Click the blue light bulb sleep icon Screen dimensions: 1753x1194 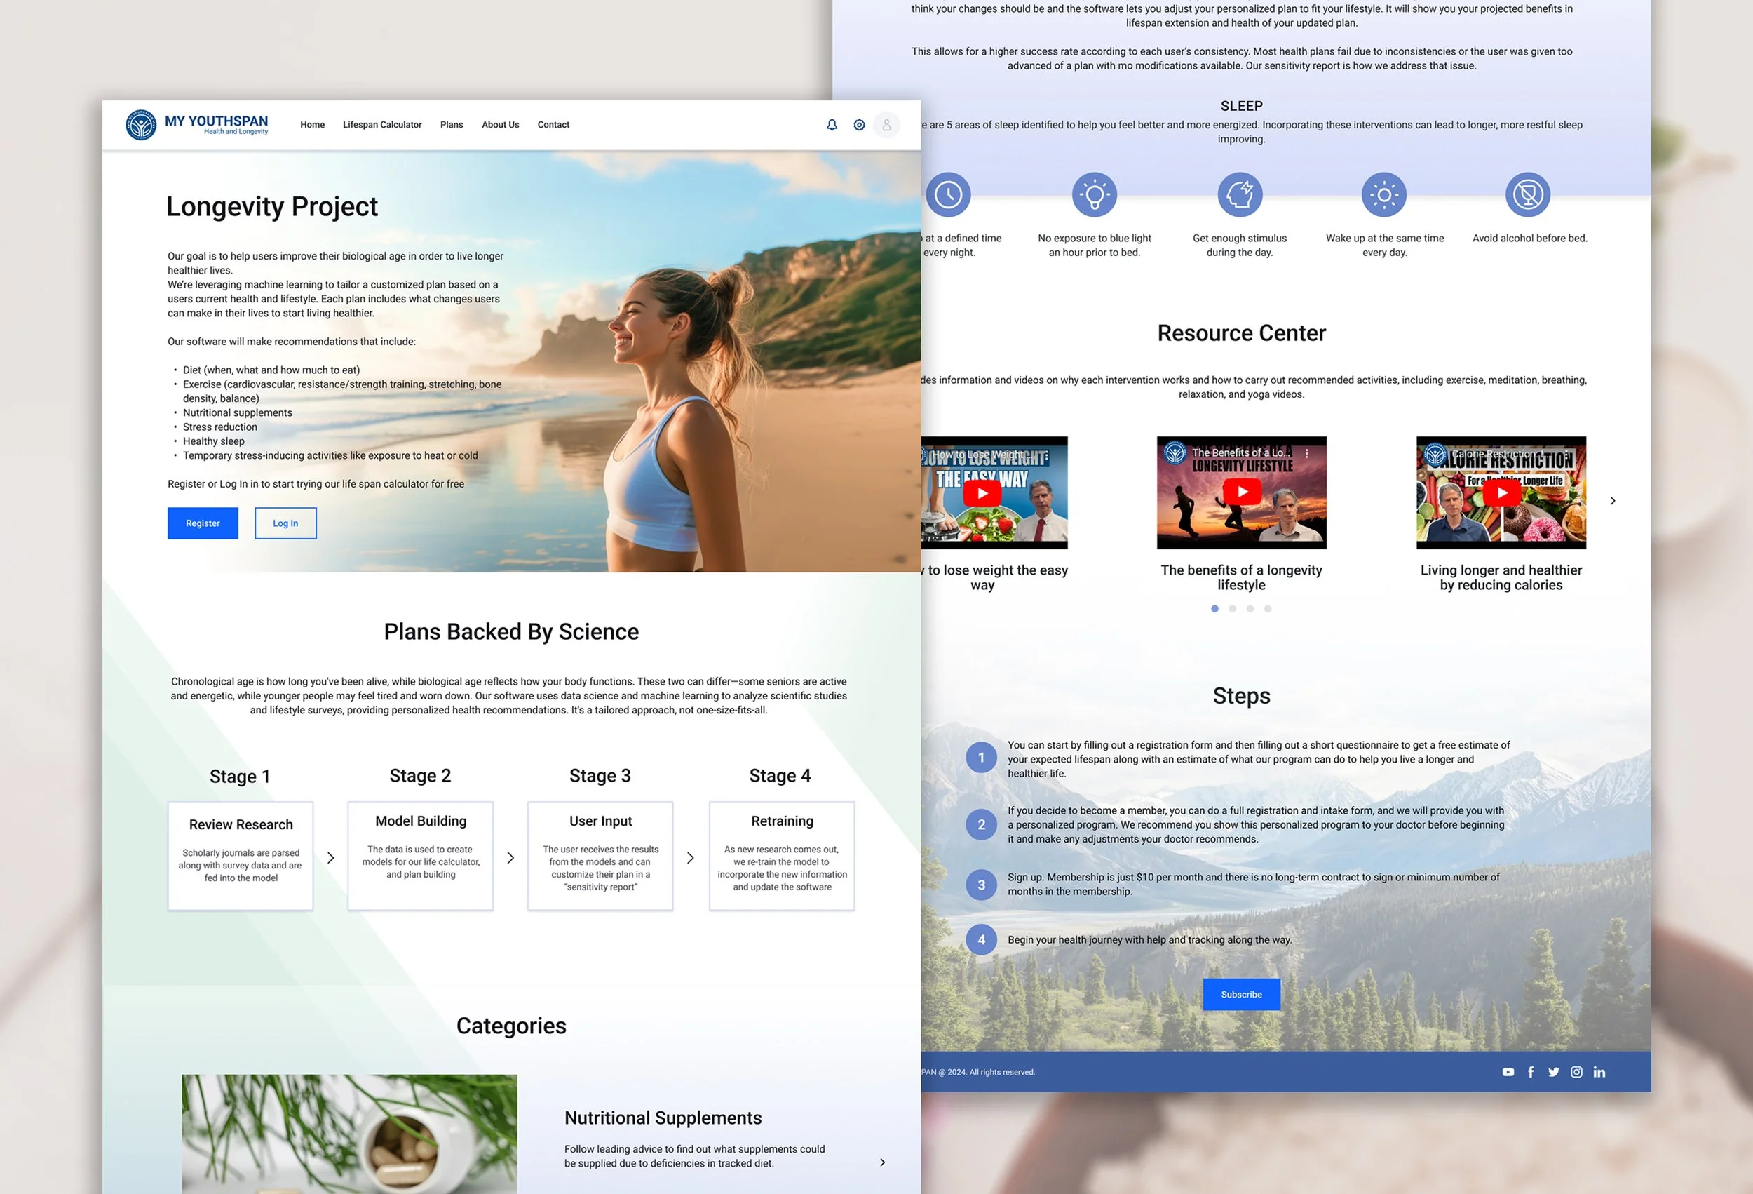(1094, 195)
